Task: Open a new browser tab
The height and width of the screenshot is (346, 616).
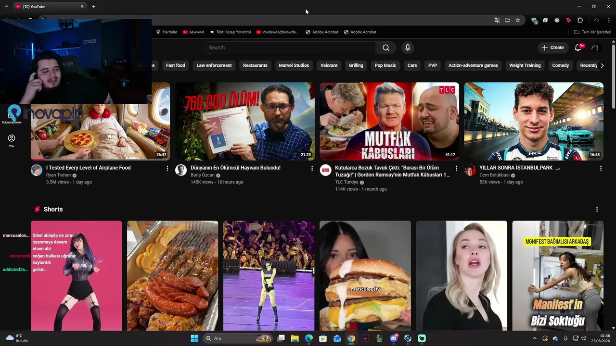Action: coord(93,6)
